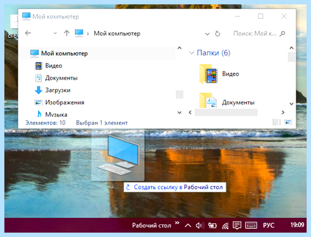Click the Папки (6) group header
This screenshot has width=311, height=237.
214,53
